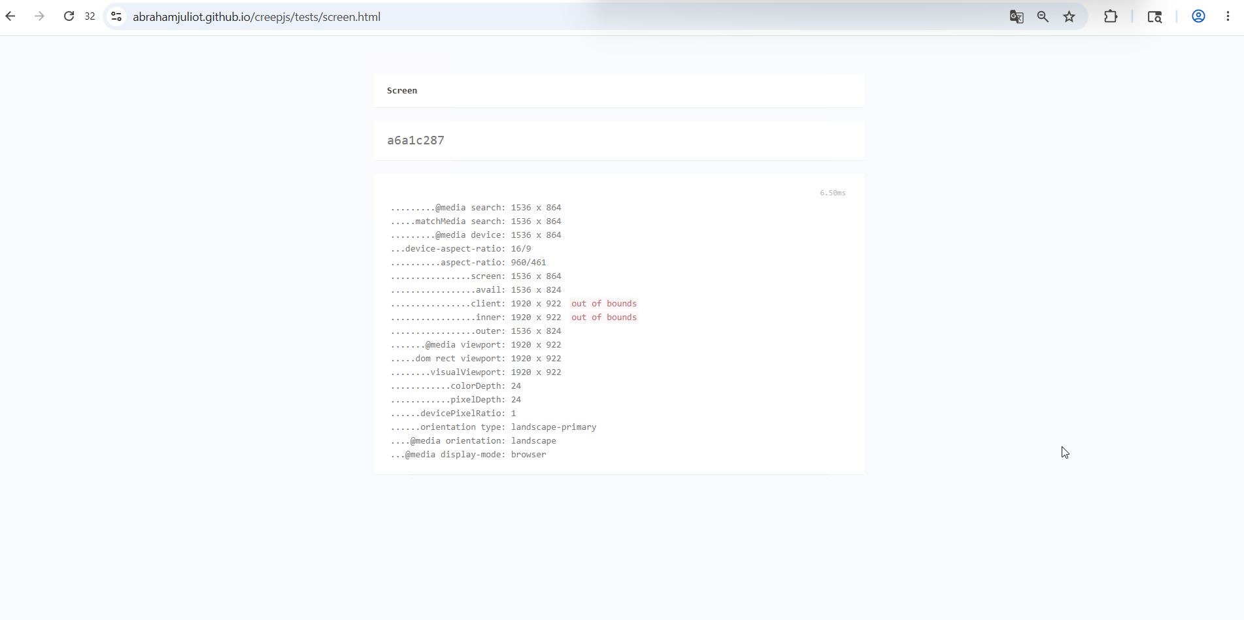Click the avail: 1536 x 824 row
The height and width of the screenshot is (620, 1244).
[x=476, y=290]
